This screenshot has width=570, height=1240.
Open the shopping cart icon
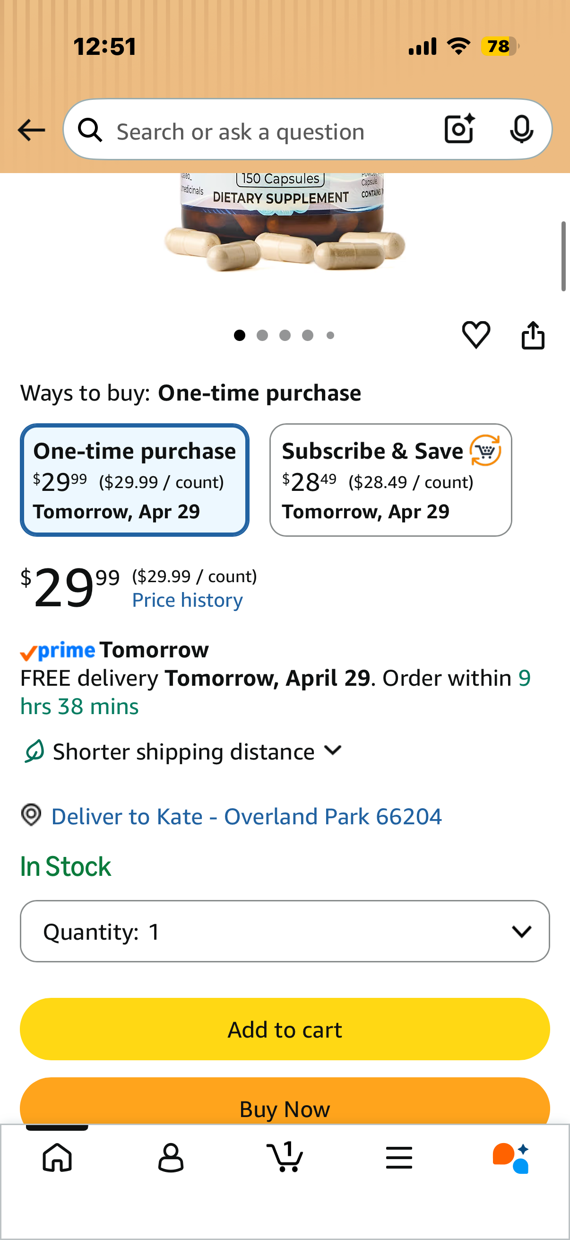pos(285,1156)
